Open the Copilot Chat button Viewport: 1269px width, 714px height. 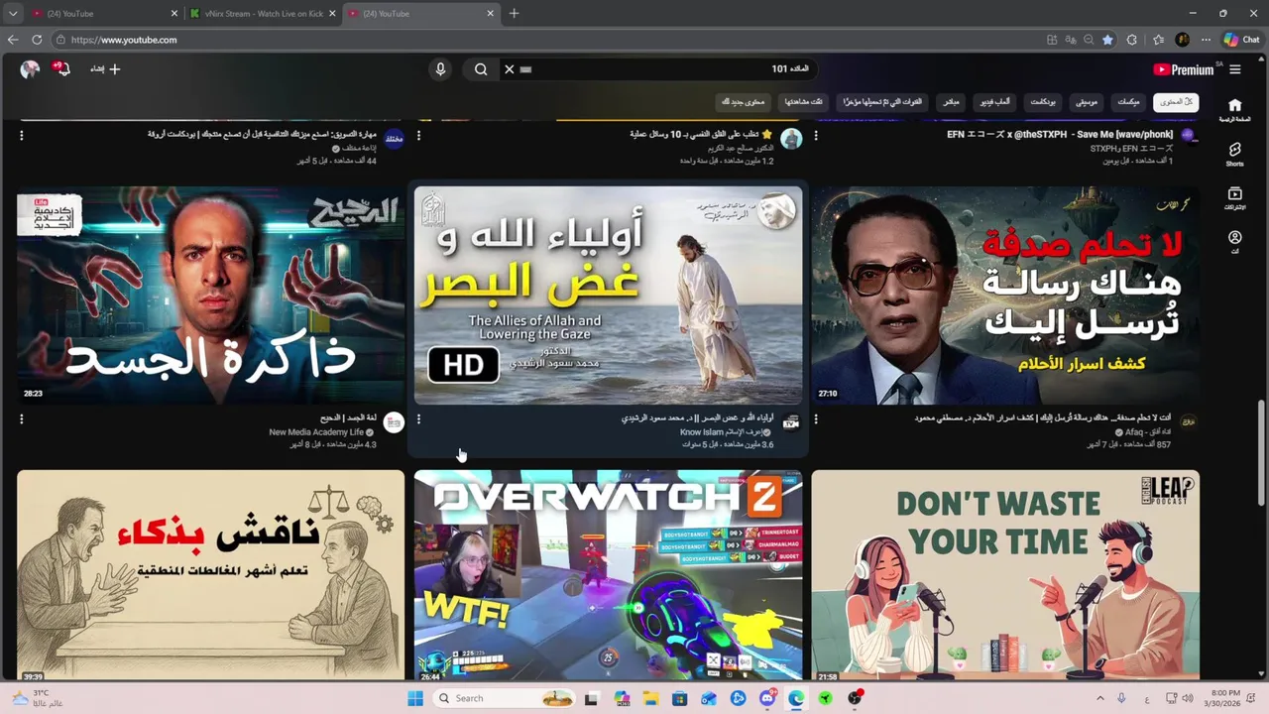tap(1241, 40)
